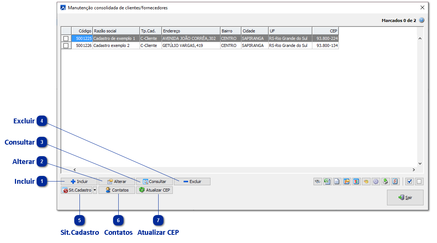The height and width of the screenshot is (243, 437).
Task: Click the Endereço column header
Action: (191, 31)
